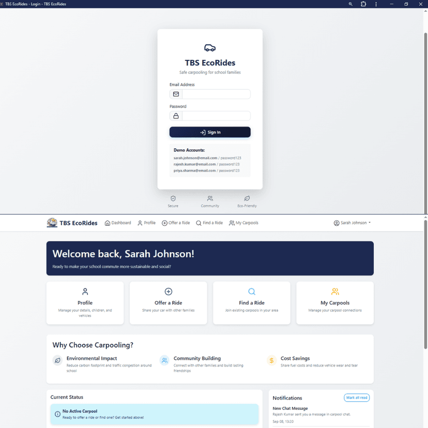
Task: Click the lock icon beside password field
Action: [176, 116]
